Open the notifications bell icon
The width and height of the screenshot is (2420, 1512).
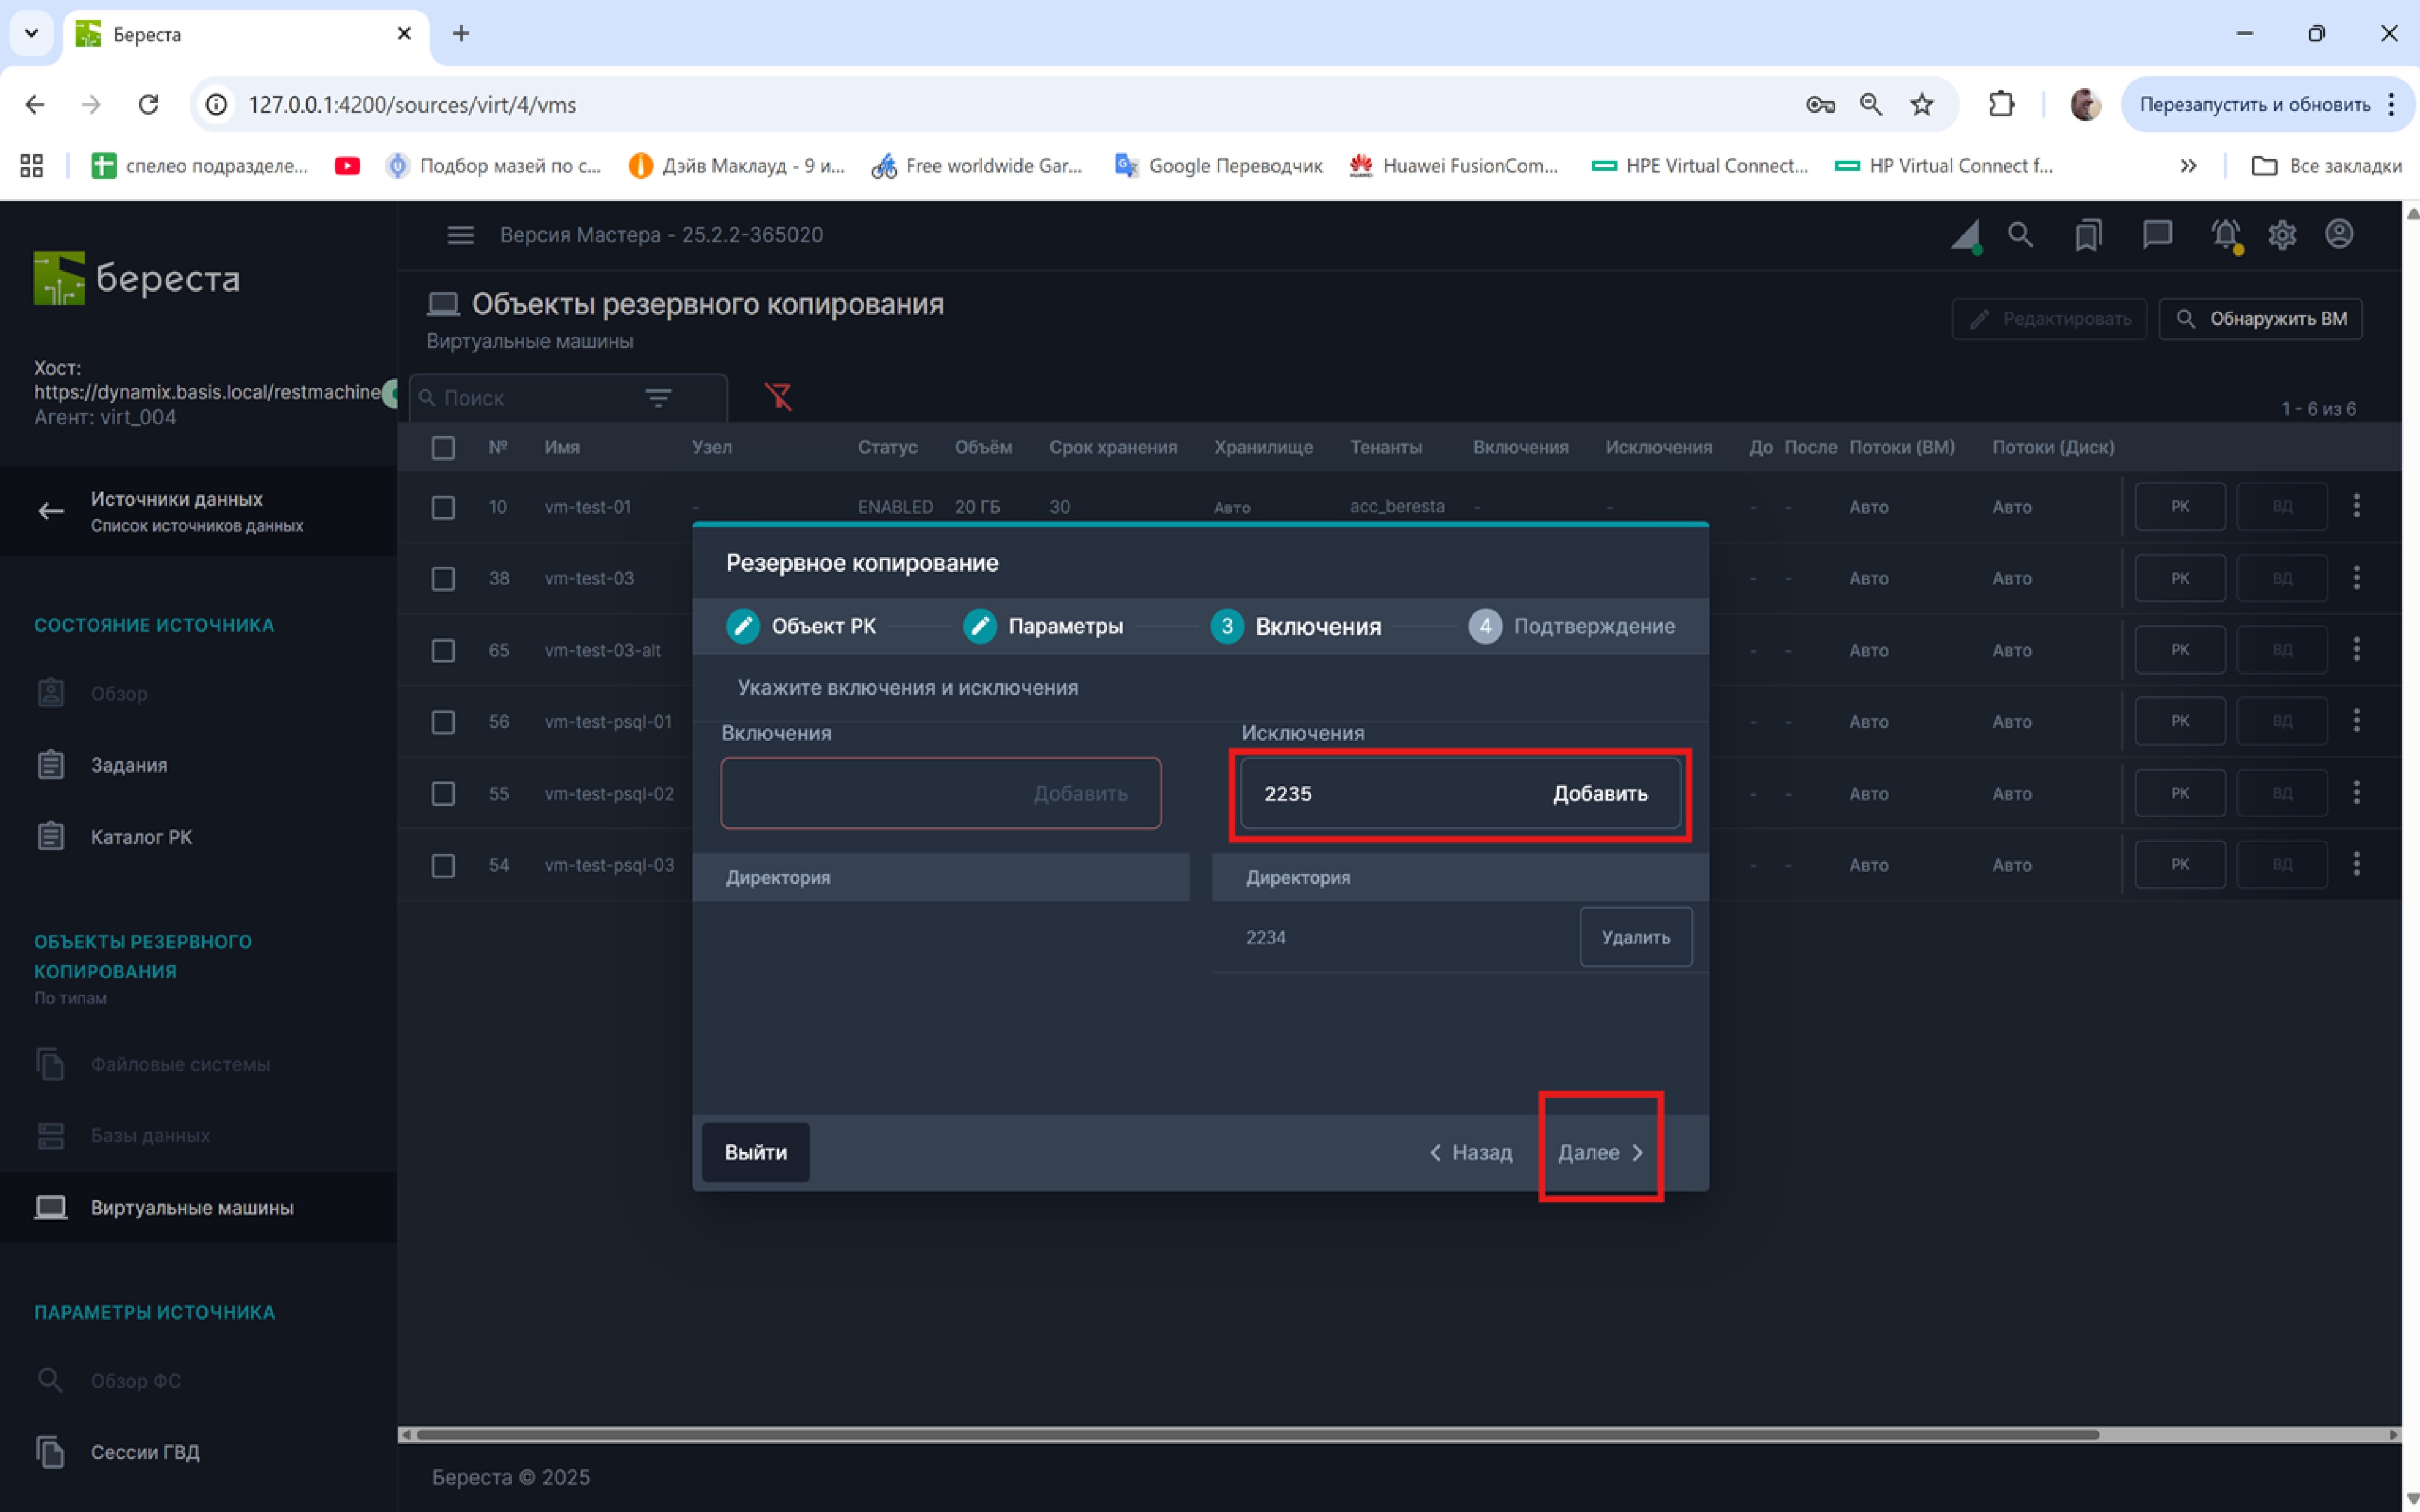(2225, 235)
